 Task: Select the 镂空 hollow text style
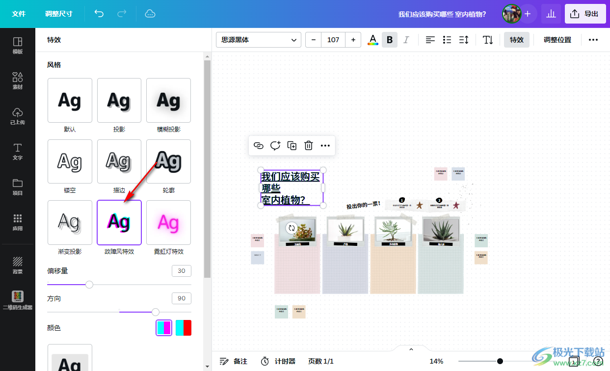[x=70, y=161]
